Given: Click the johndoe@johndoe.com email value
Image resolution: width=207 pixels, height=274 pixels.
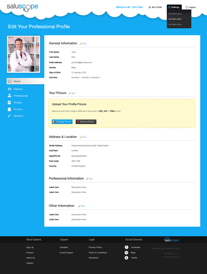Looking at the screenshot, I should [x=82, y=62].
